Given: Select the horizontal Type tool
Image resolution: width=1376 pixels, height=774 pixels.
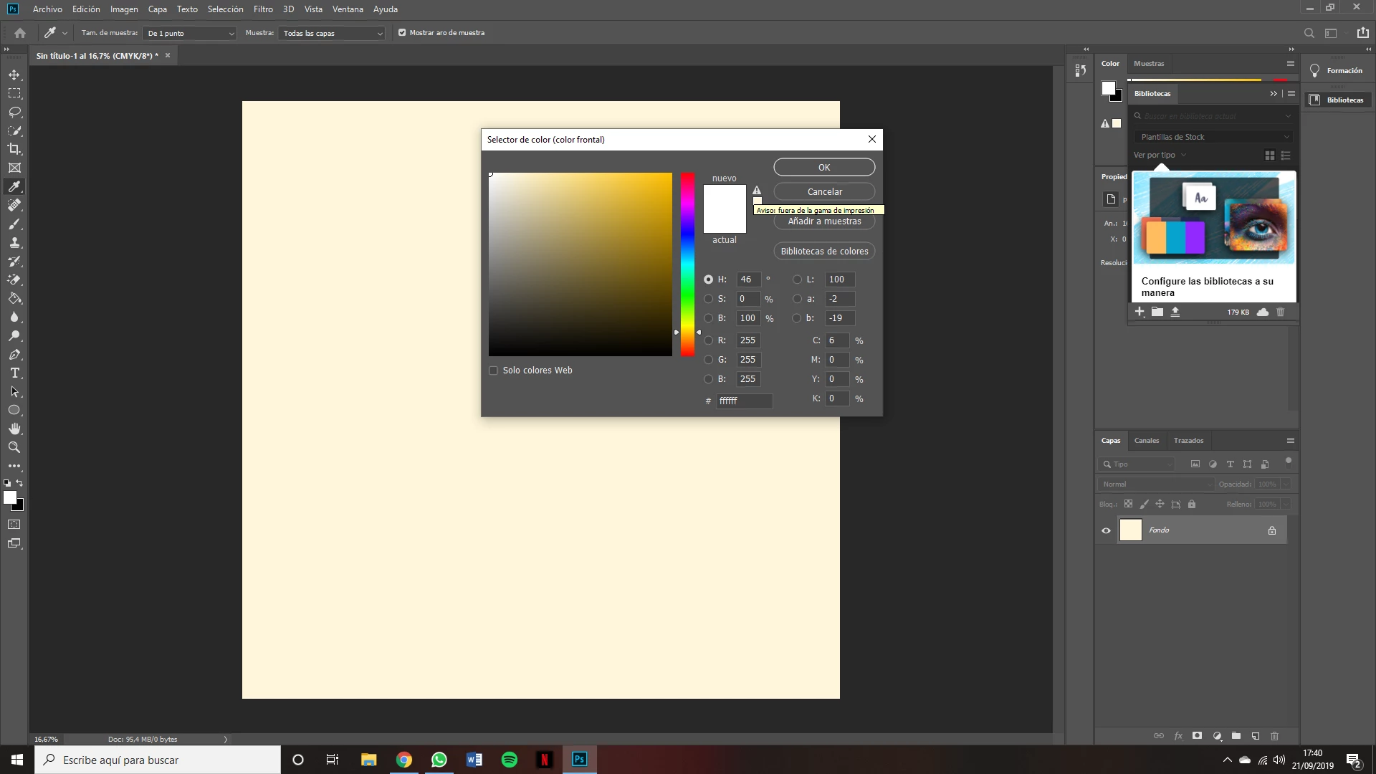Looking at the screenshot, I should [14, 373].
